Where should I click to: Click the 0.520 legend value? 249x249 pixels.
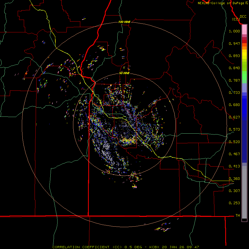pos(234,142)
